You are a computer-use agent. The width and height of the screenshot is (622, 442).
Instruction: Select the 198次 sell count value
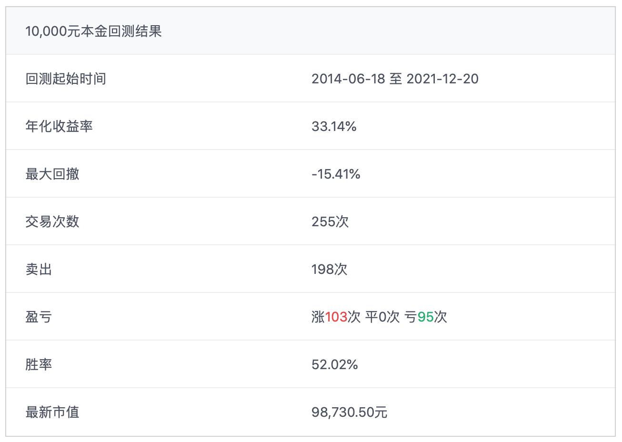click(x=330, y=269)
